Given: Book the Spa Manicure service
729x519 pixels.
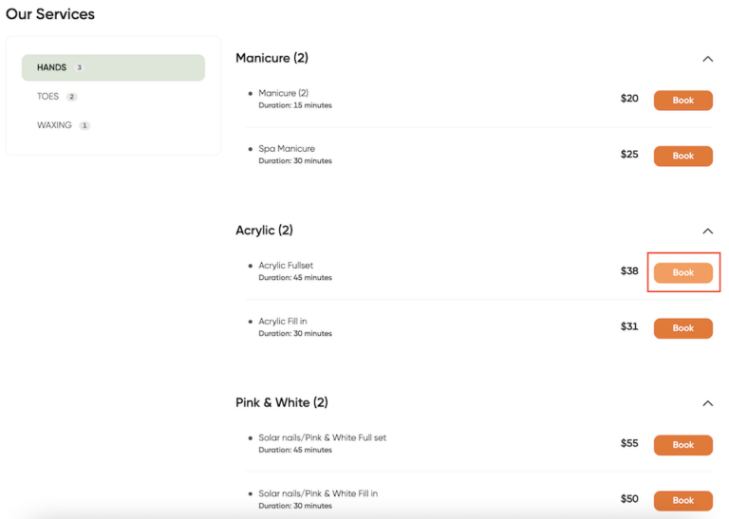Looking at the screenshot, I should [683, 157].
